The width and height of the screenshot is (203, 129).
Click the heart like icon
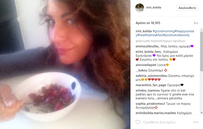pyautogui.click(x=138, y=122)
